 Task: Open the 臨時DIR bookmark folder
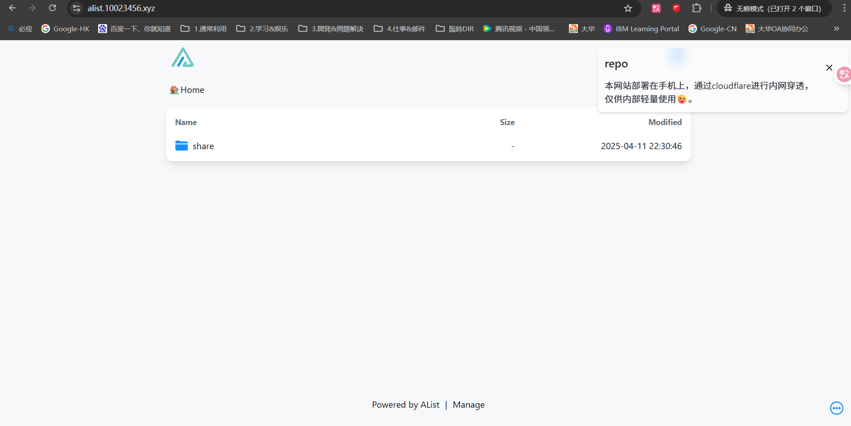coord(455,29)
